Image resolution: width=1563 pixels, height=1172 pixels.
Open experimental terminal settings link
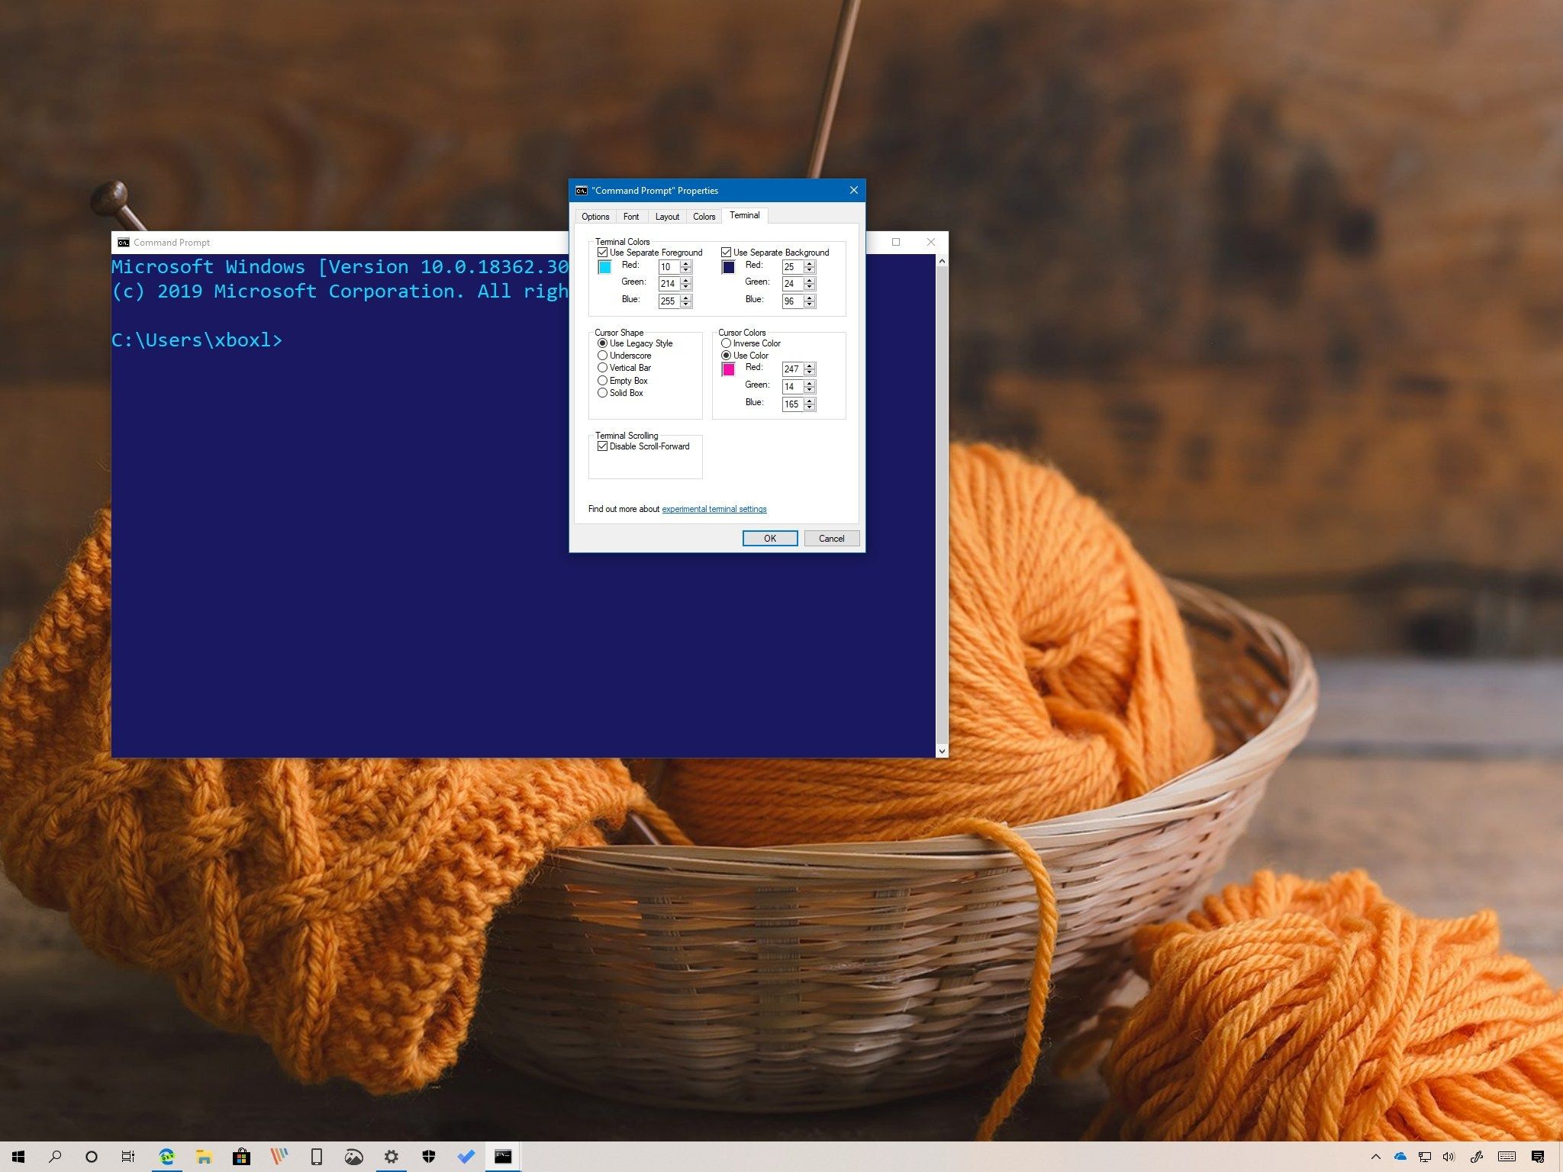(x=714, y=509)
